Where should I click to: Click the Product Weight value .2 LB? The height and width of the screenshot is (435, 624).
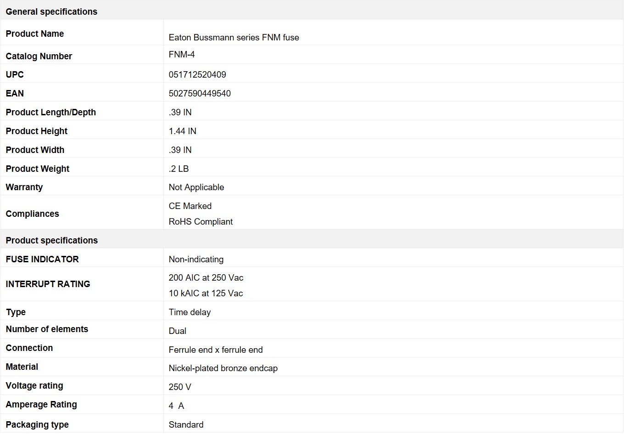click(178, 169)
